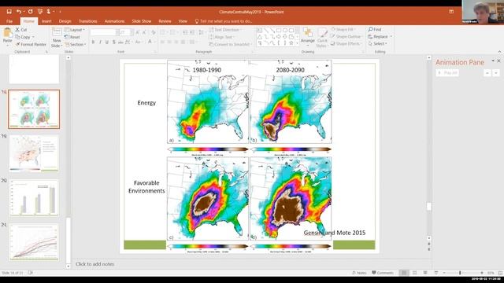This screenshot has width=504, height=283.
Task: Click Tell me what you want to do
Action: pyautogui.click(x=224, y=21)
